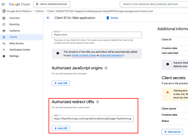
Task: Open the OAuth consent screen link
Action: point(84,55)
